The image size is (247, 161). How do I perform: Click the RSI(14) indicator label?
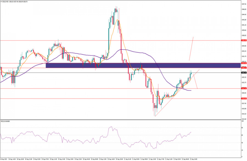point(3,121)
